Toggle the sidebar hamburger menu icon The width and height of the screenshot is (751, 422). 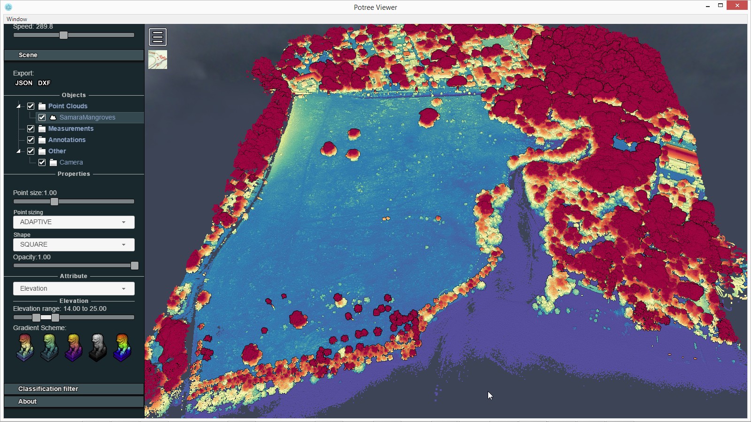158,37
